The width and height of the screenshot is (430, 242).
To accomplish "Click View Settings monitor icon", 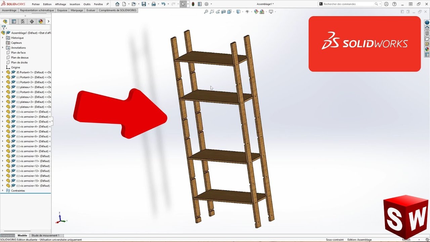I will (270, 11).
